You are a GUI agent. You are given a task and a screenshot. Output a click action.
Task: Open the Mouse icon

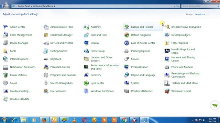coord(126,59)
